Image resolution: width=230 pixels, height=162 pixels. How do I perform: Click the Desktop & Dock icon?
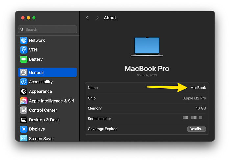(x=24, y=120)
